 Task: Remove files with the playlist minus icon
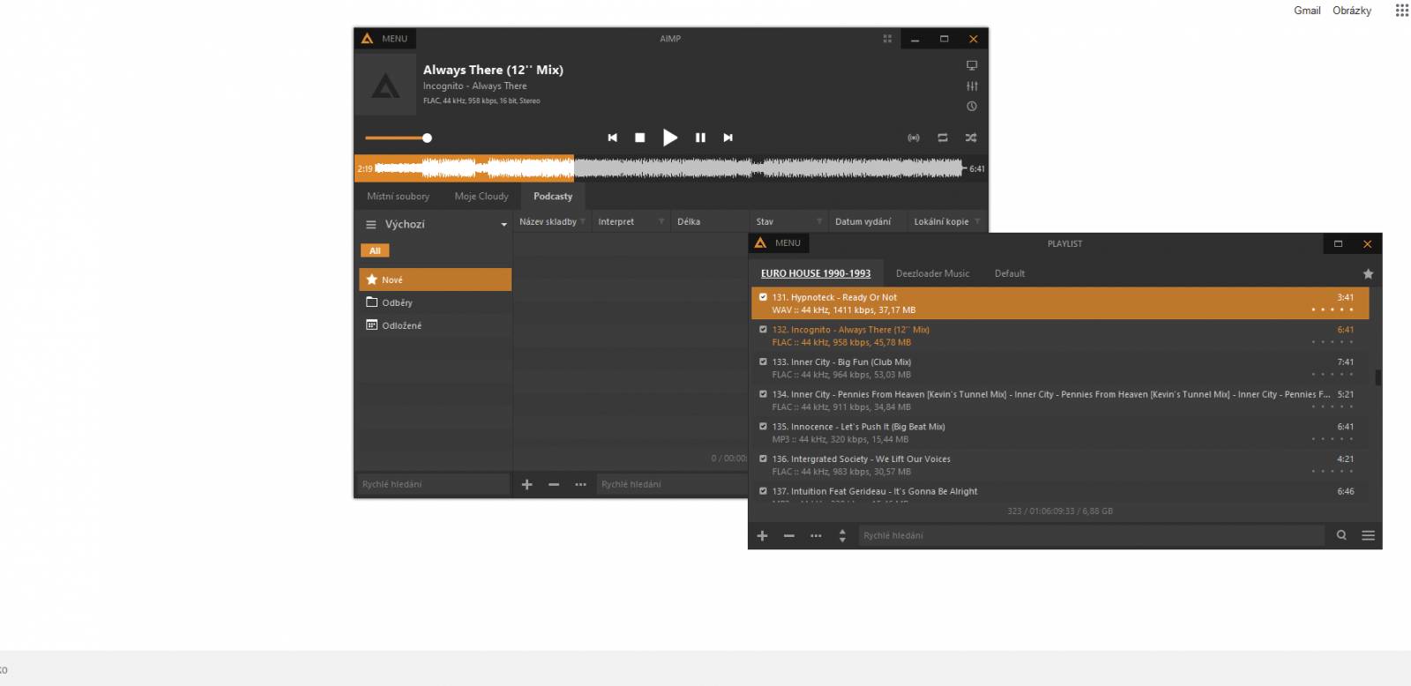point(789,535)
